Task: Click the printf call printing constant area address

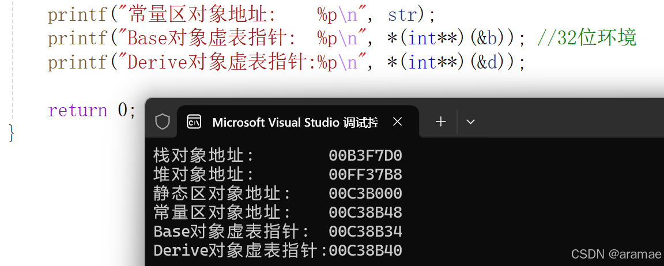Action: [x=242, y=15]
